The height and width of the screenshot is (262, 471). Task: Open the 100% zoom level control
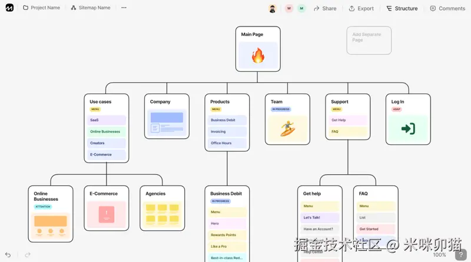point(439,255)
